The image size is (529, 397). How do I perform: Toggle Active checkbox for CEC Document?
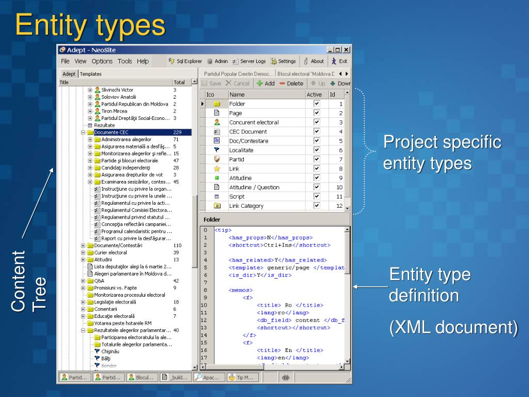317,131
